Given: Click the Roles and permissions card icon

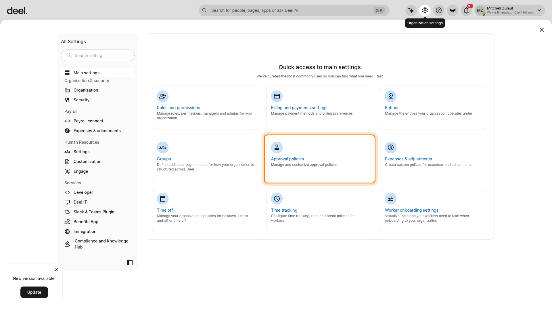Looking at the screenshot, I should 163,96.
